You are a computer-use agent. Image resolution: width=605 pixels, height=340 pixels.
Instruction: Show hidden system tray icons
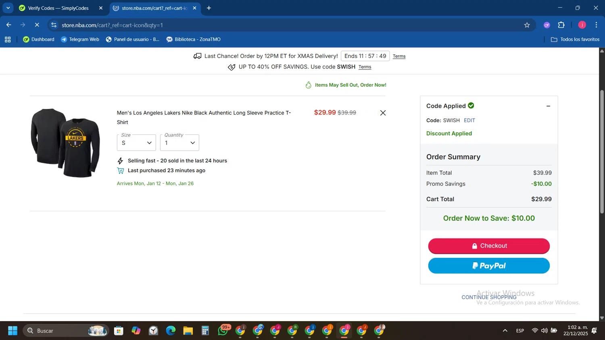click(x=505, y=331)
